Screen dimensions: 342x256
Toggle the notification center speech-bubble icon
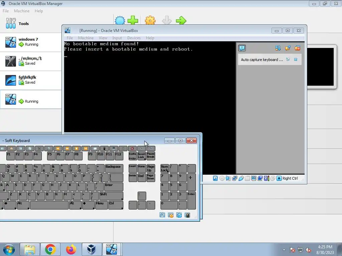click(x=242, y=48)
